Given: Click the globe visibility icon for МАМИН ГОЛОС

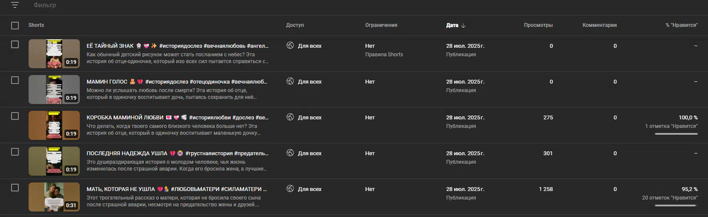Looking at the screenshot, I should click(x=290, y=81).
